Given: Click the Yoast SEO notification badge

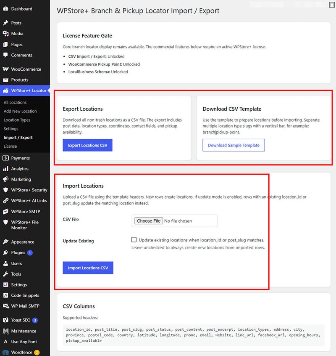Looking at the screenshot, I should 35,320.
